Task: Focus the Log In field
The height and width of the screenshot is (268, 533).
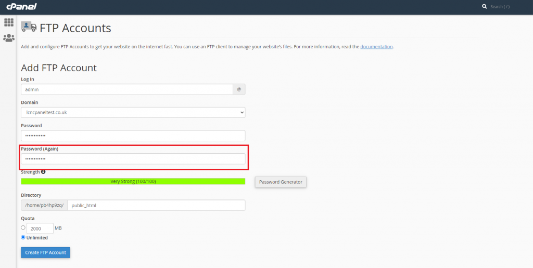Action: [127, 89]
